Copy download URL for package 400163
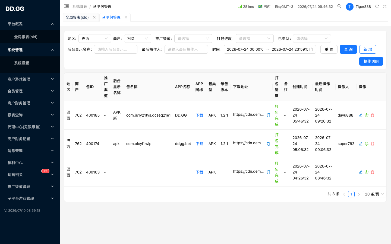Screen dimensions: 391x244 click(x=269, y=172)
